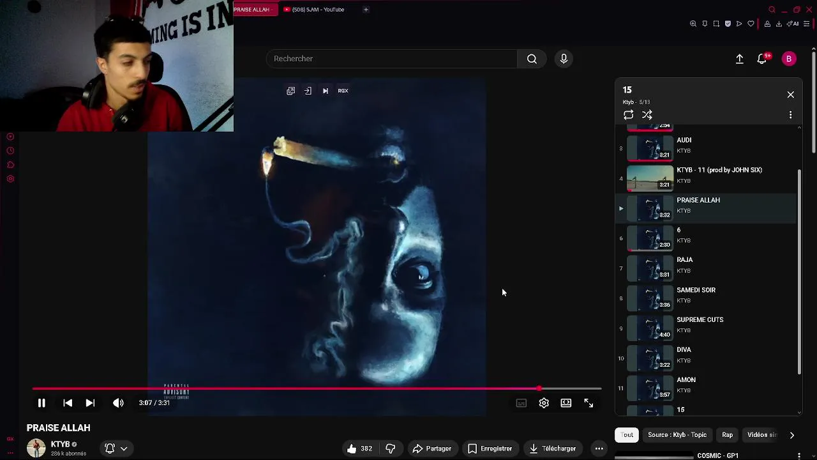This screenshot has width=817, height=460.
Task: Open the account avatar B menu
Action: coord(789,59)
